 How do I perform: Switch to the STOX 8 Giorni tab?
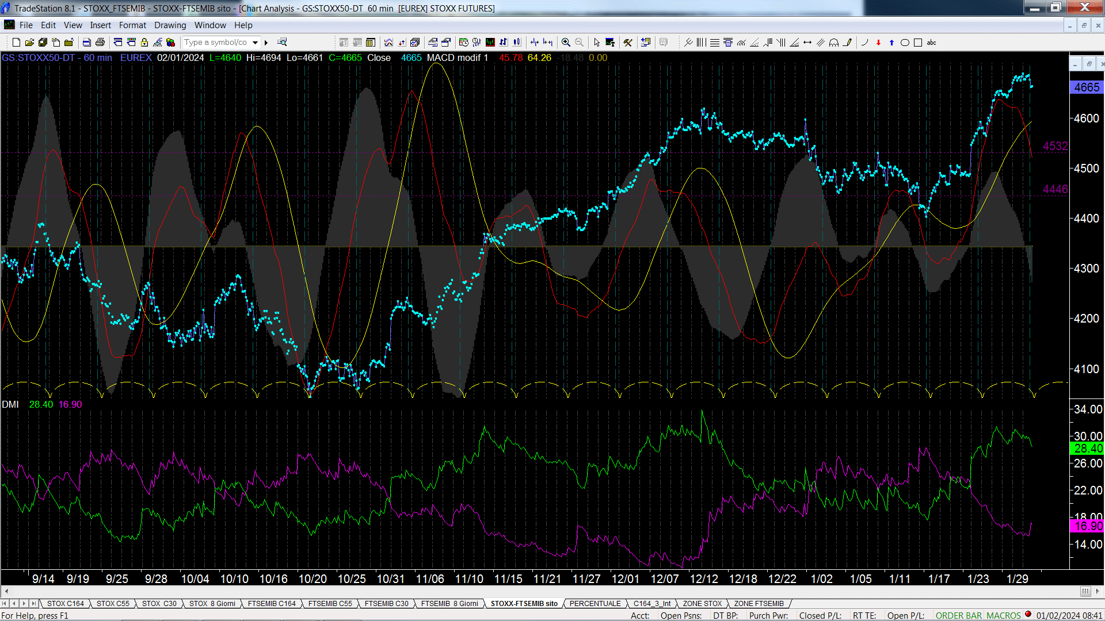tap(212, 604)
